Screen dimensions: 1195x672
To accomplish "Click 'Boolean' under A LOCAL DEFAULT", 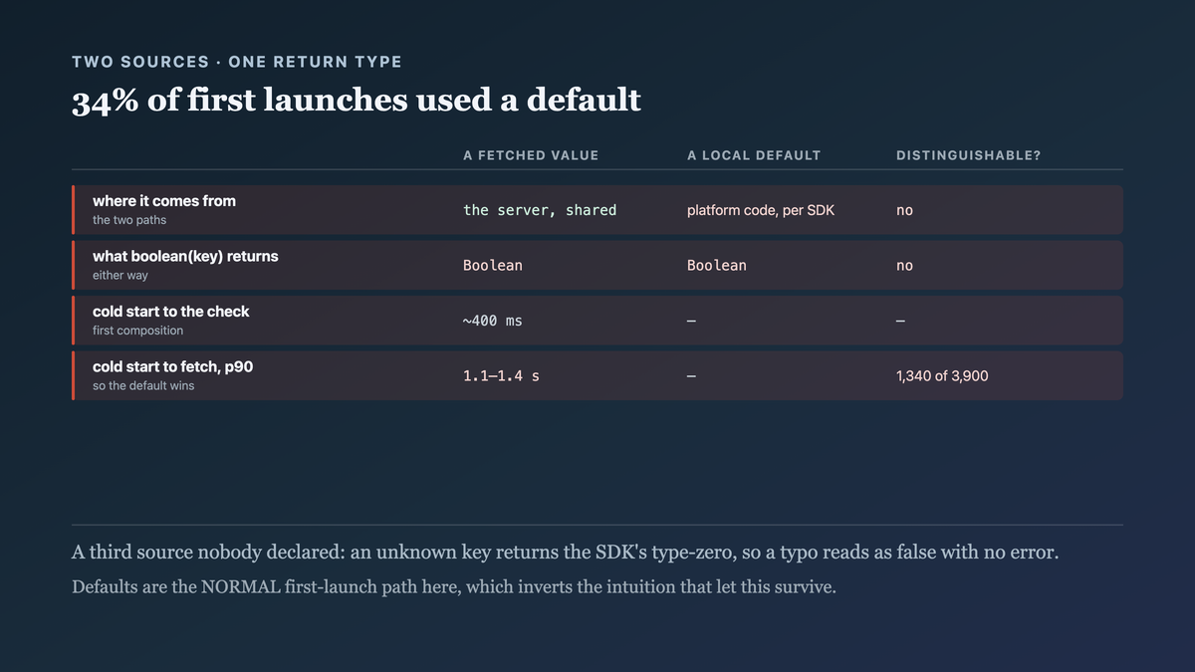I will (717, 266).
